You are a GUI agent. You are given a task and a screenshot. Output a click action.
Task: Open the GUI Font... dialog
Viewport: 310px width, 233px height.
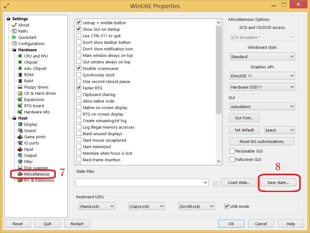[244, 118]
